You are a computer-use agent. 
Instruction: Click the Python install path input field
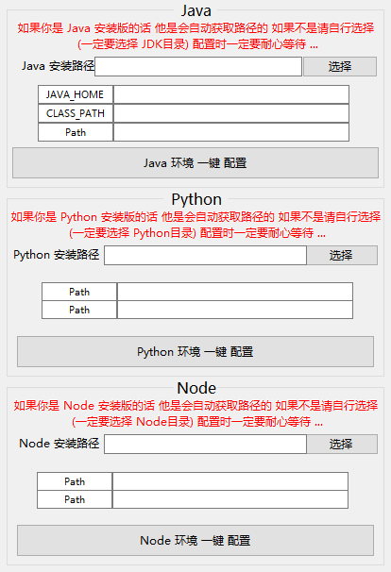(205, 255)
